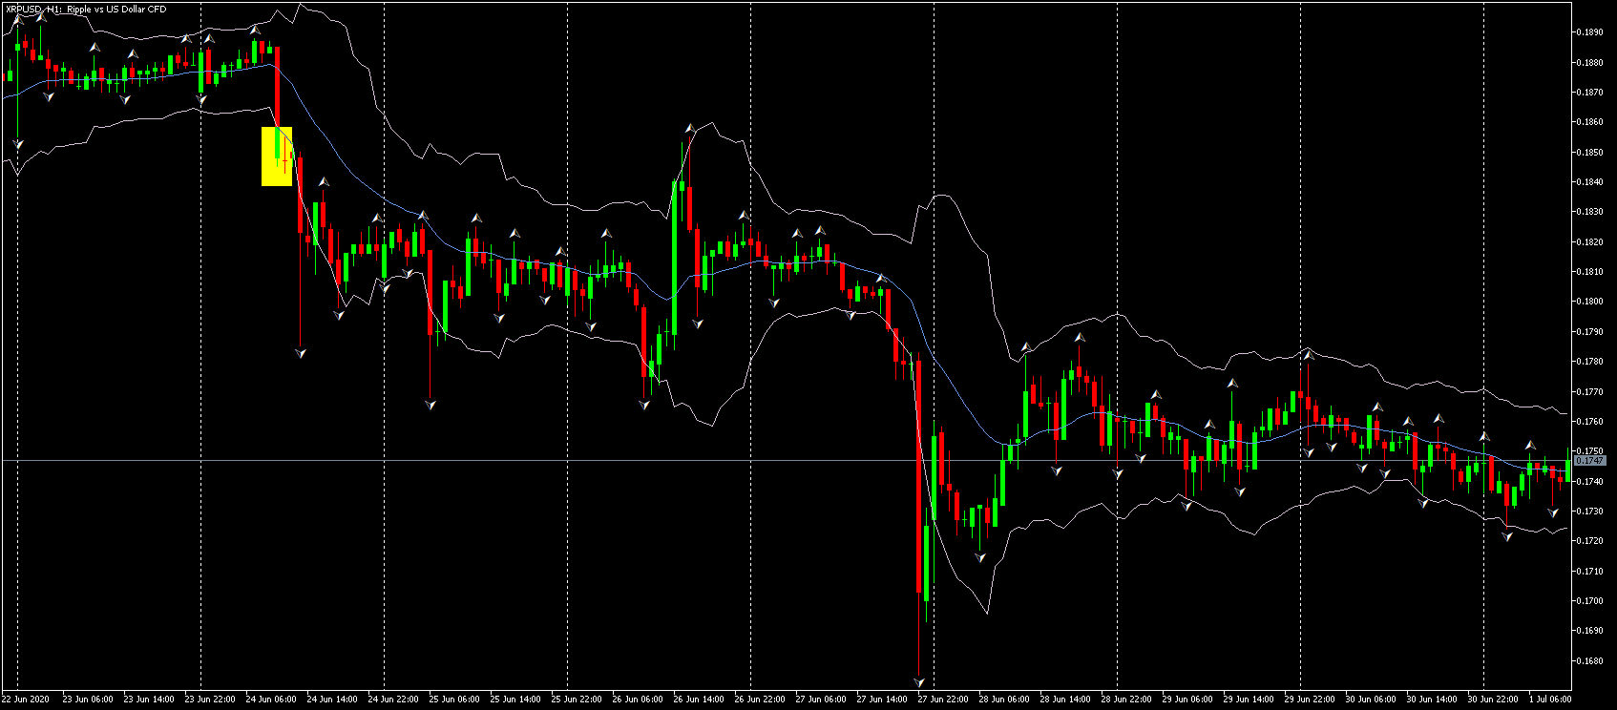1617x710 pixels.
Task: Select the down fractal arrow under the first candle's long wick
Action: pos(18,145)
